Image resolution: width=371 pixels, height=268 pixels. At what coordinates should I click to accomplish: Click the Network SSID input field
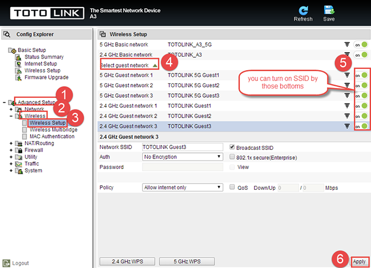(183, 147)
